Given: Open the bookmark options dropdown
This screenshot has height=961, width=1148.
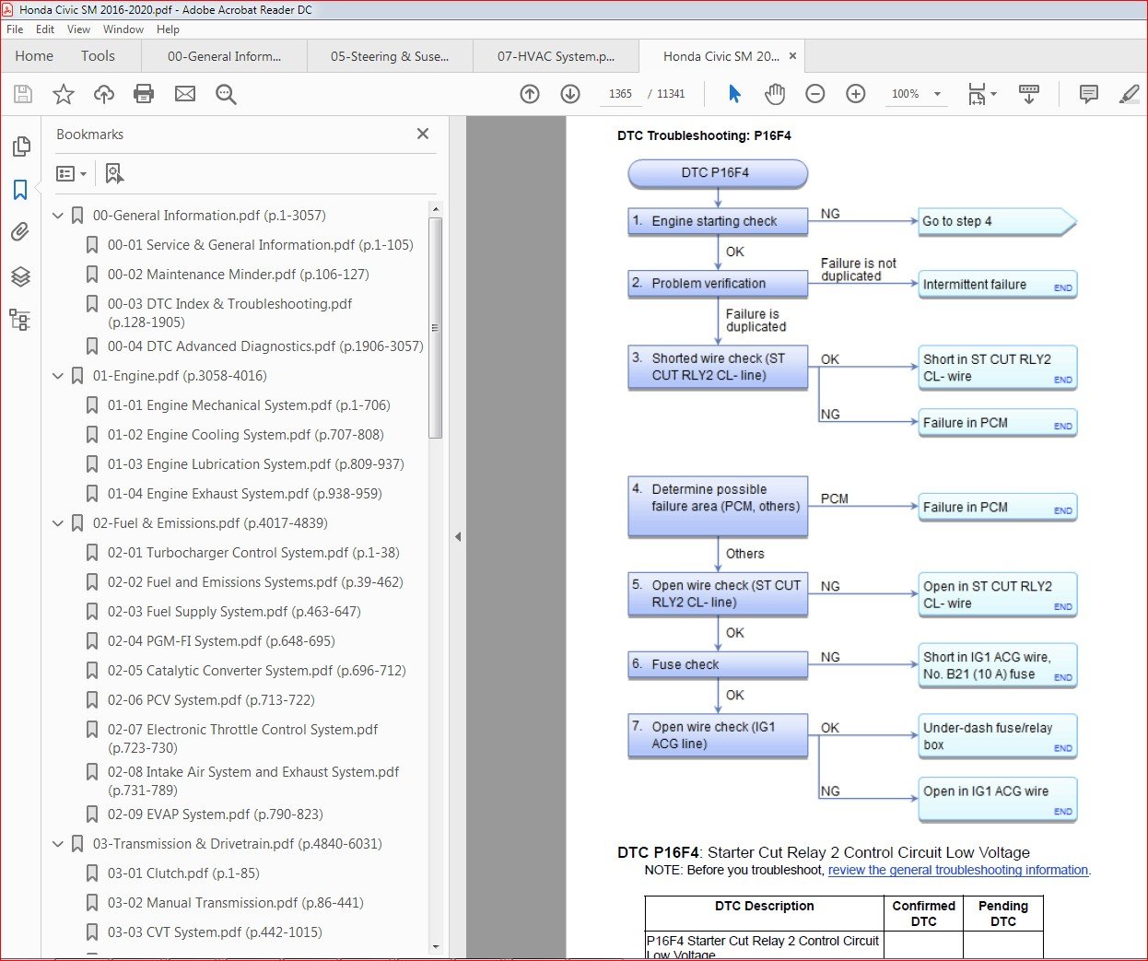Looking at the screenshot, I should click(x=71, y=173).
